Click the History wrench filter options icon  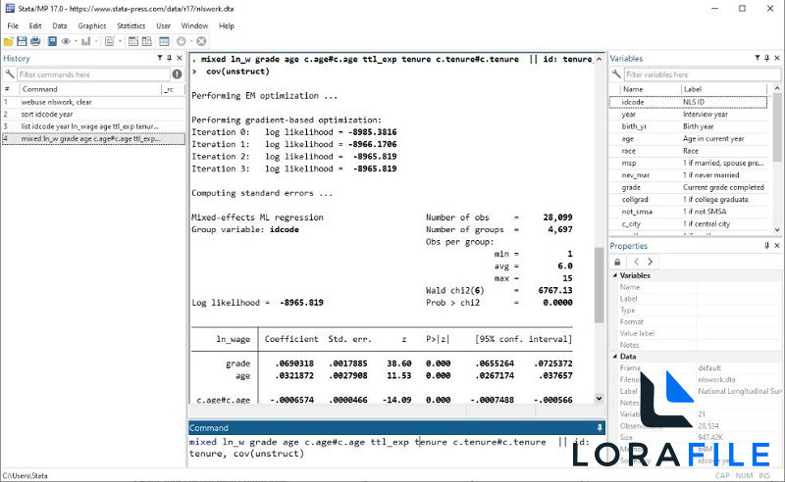(x=9, y=74)
